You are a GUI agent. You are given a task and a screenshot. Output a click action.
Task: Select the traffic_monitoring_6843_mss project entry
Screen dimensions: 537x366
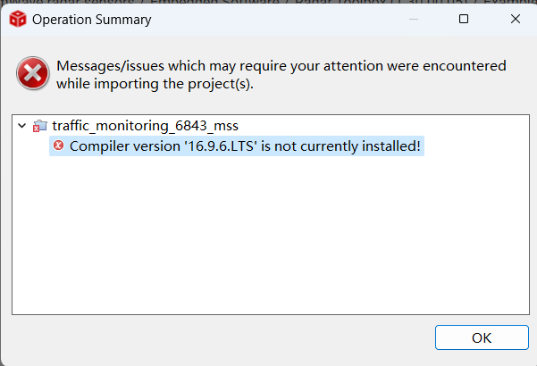tap(146, 126)
